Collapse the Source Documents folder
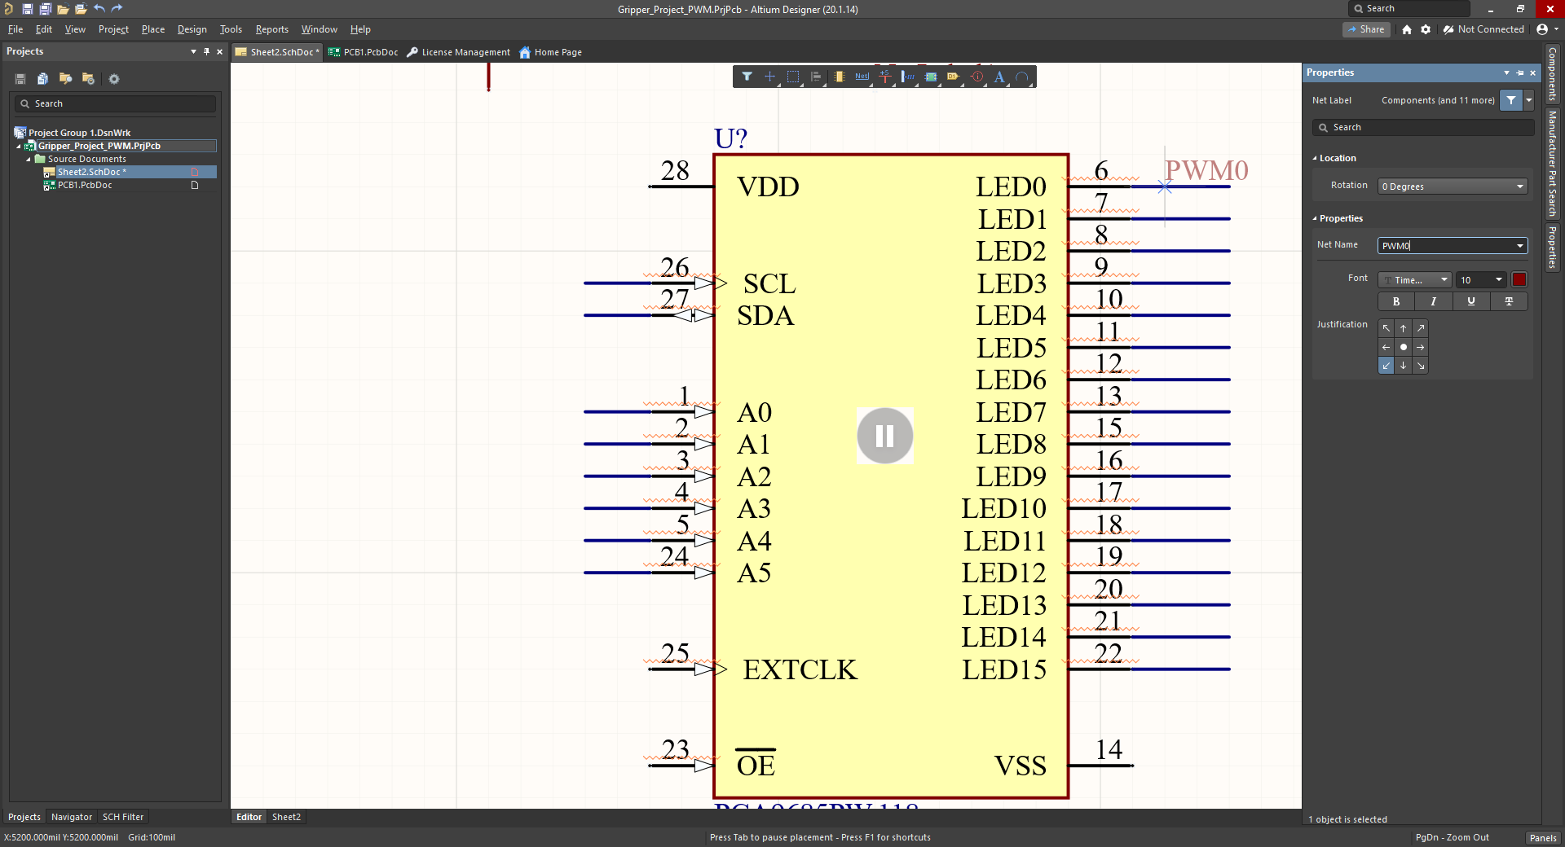Screen dimensions: 1565x847 point(29,160)
